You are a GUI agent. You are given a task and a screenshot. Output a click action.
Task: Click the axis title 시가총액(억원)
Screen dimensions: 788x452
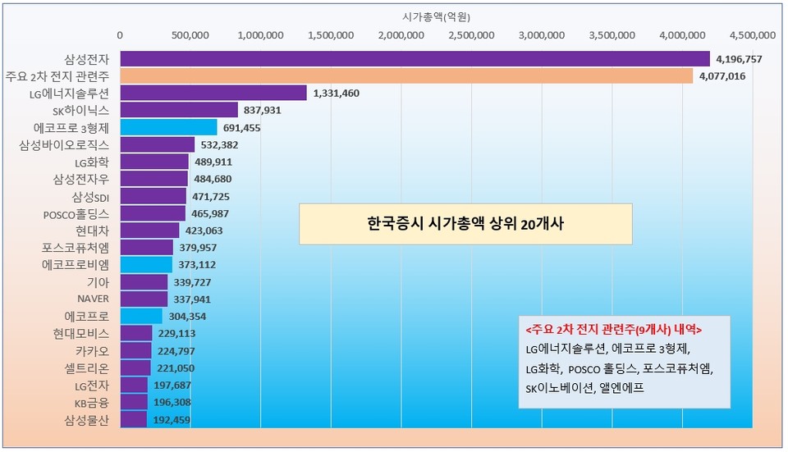tap(436, 17)
